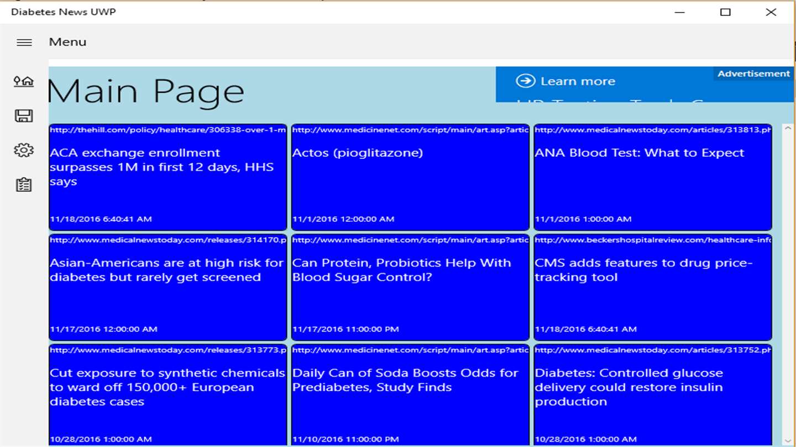Screen dimensions: 796x447
Task: Click the save floppy disk icon
Action: [x=24, y=116]
